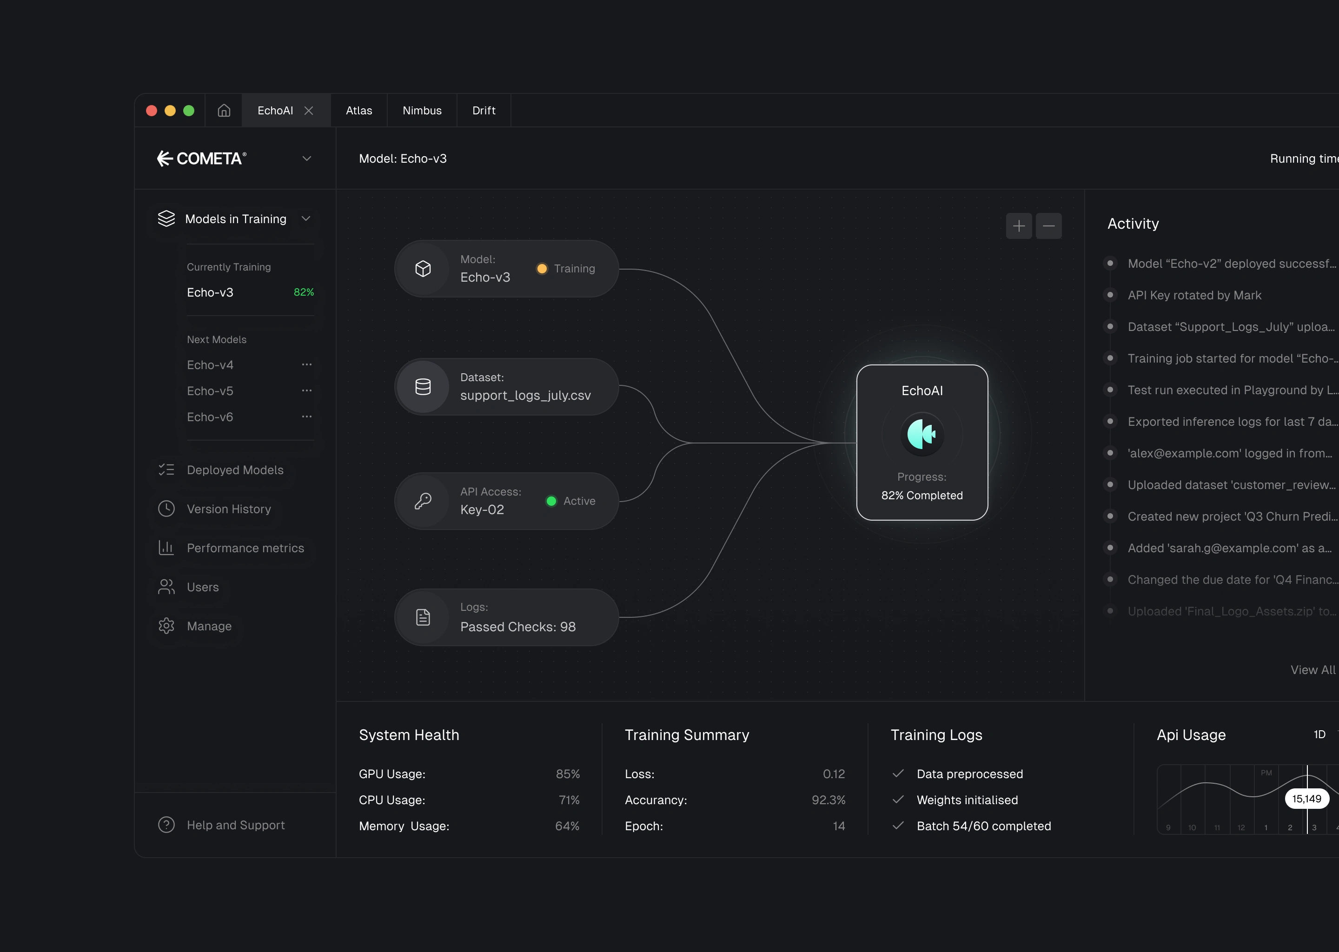Open options menu for Echo-v4

click(x=306, y=364)
